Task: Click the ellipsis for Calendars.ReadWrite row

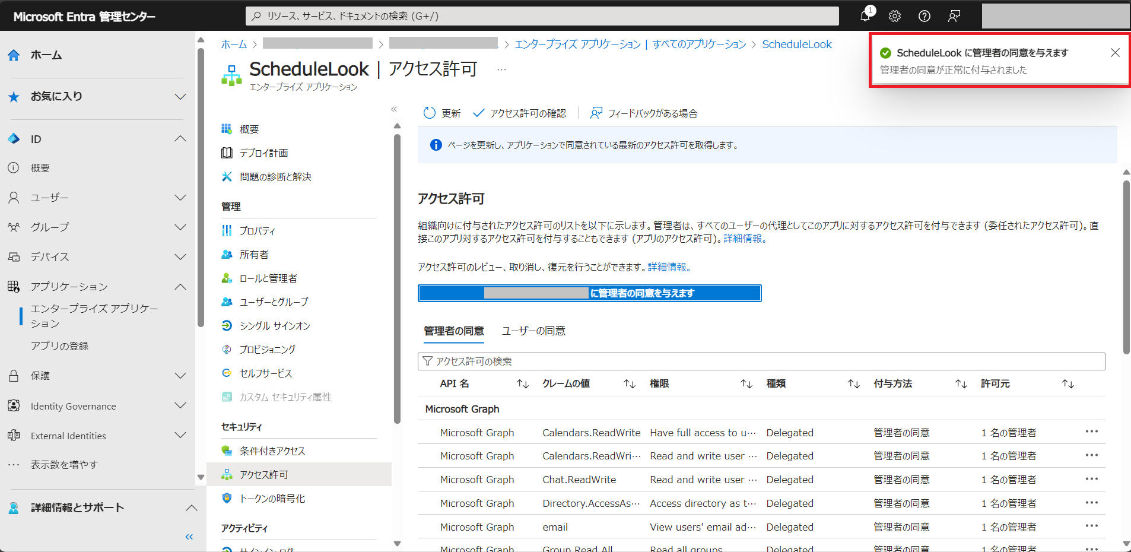Action: click(x=1092, y=432)
